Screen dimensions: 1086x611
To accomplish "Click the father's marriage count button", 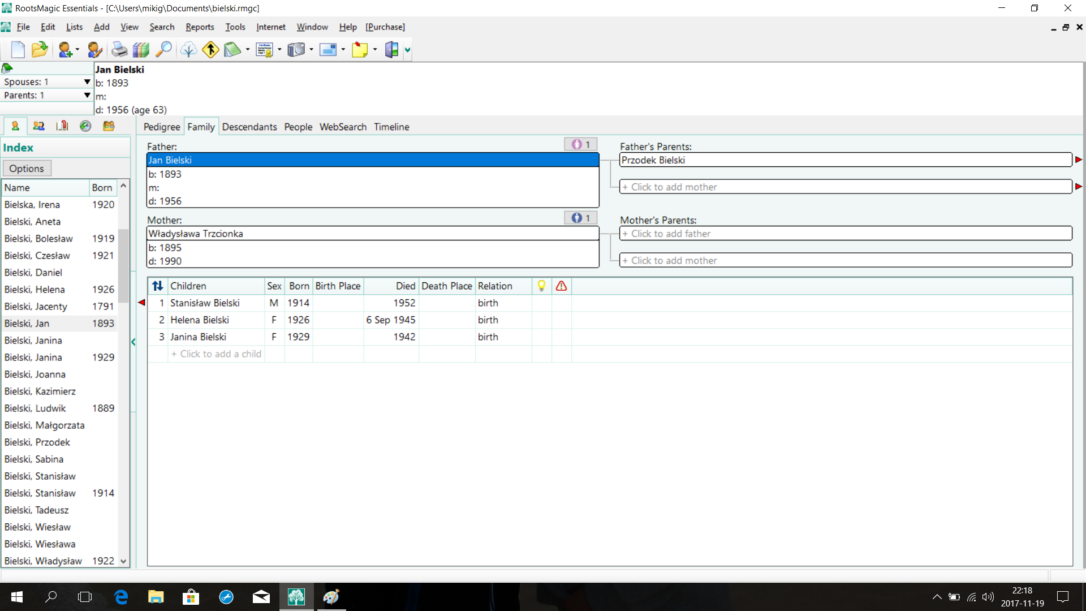I will tap(581, 144).
